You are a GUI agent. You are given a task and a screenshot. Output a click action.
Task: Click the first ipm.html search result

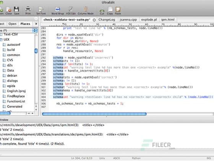(x=52, y=125)
